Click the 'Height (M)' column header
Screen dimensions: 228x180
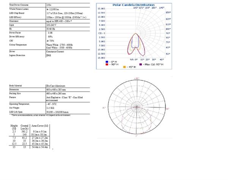tap(14, 127)
